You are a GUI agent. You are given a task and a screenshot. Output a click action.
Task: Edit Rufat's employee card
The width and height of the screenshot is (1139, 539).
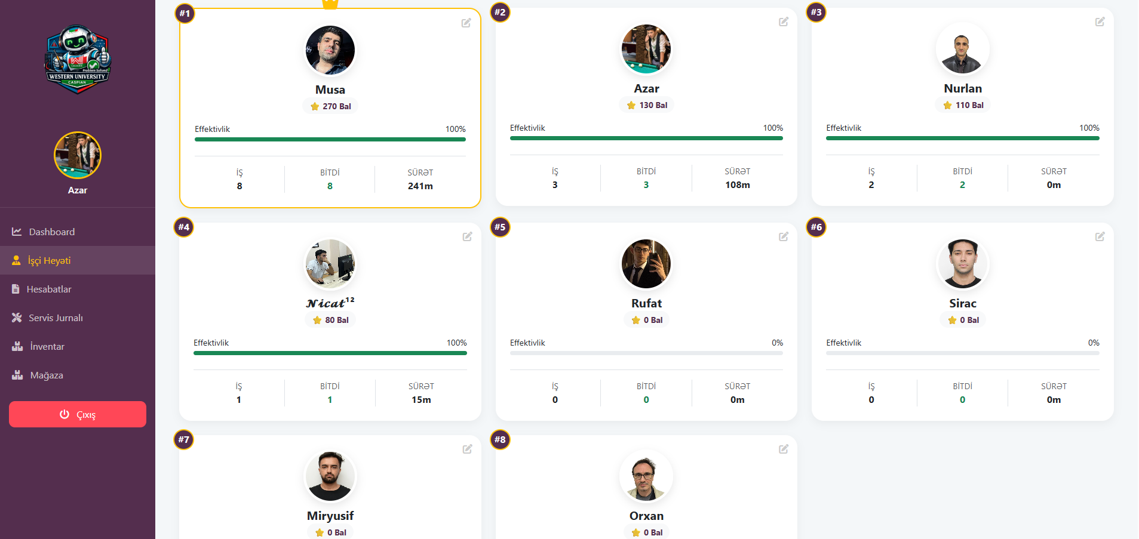tap(783, 237)
